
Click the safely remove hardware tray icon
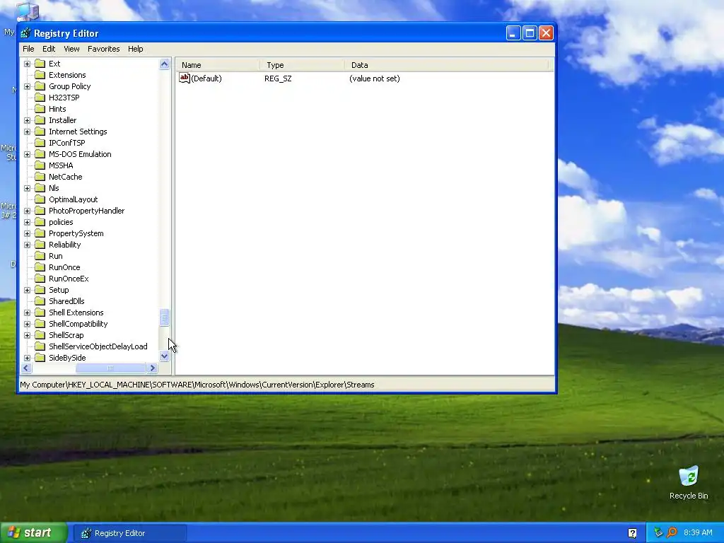coord(658,532)
